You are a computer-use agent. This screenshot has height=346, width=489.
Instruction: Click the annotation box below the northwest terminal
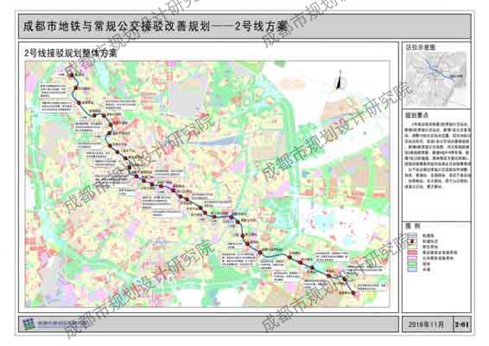[53, 90]
